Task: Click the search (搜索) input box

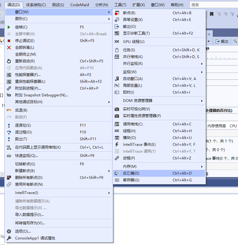Action: [x=213, y=5]
